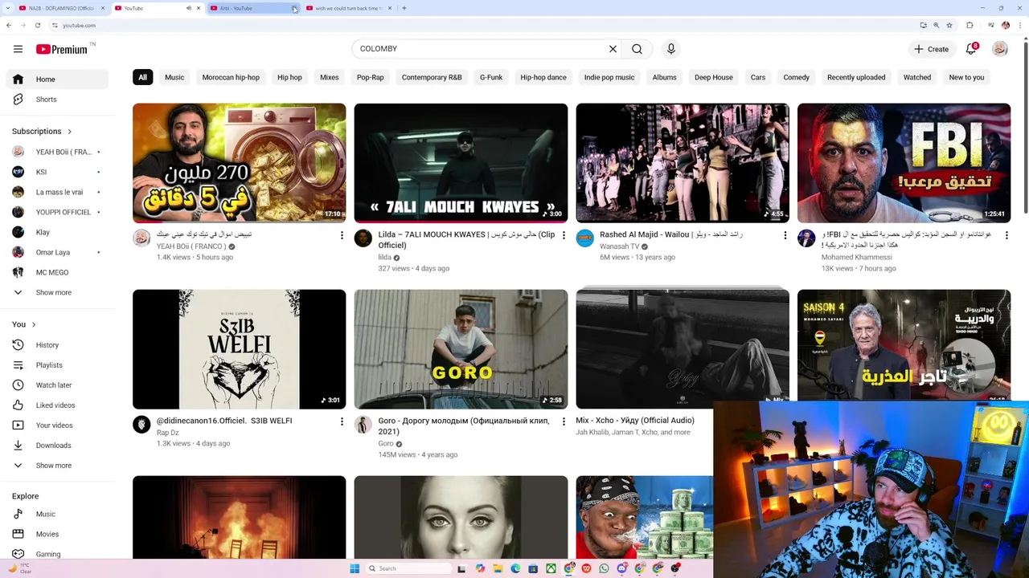Select Moroccan hip-hop chip
Image resolution: width=1029 pixels, height=578 pixels.
[231, 78]
